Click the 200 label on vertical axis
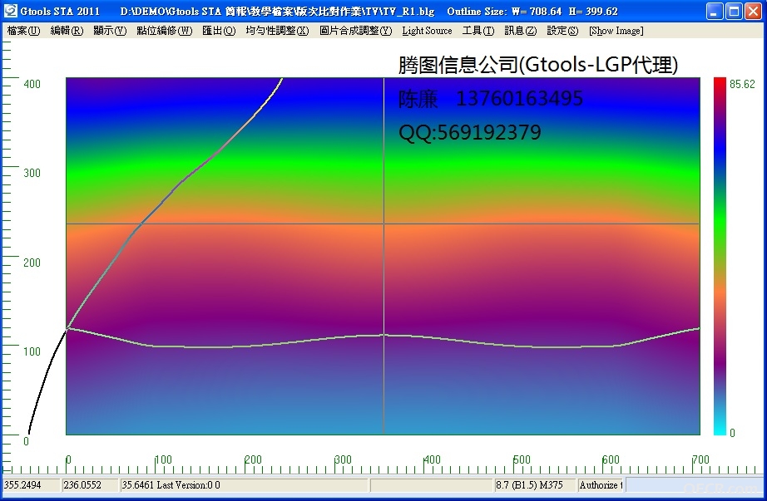 pyautogui.click(x=32, y=263)
